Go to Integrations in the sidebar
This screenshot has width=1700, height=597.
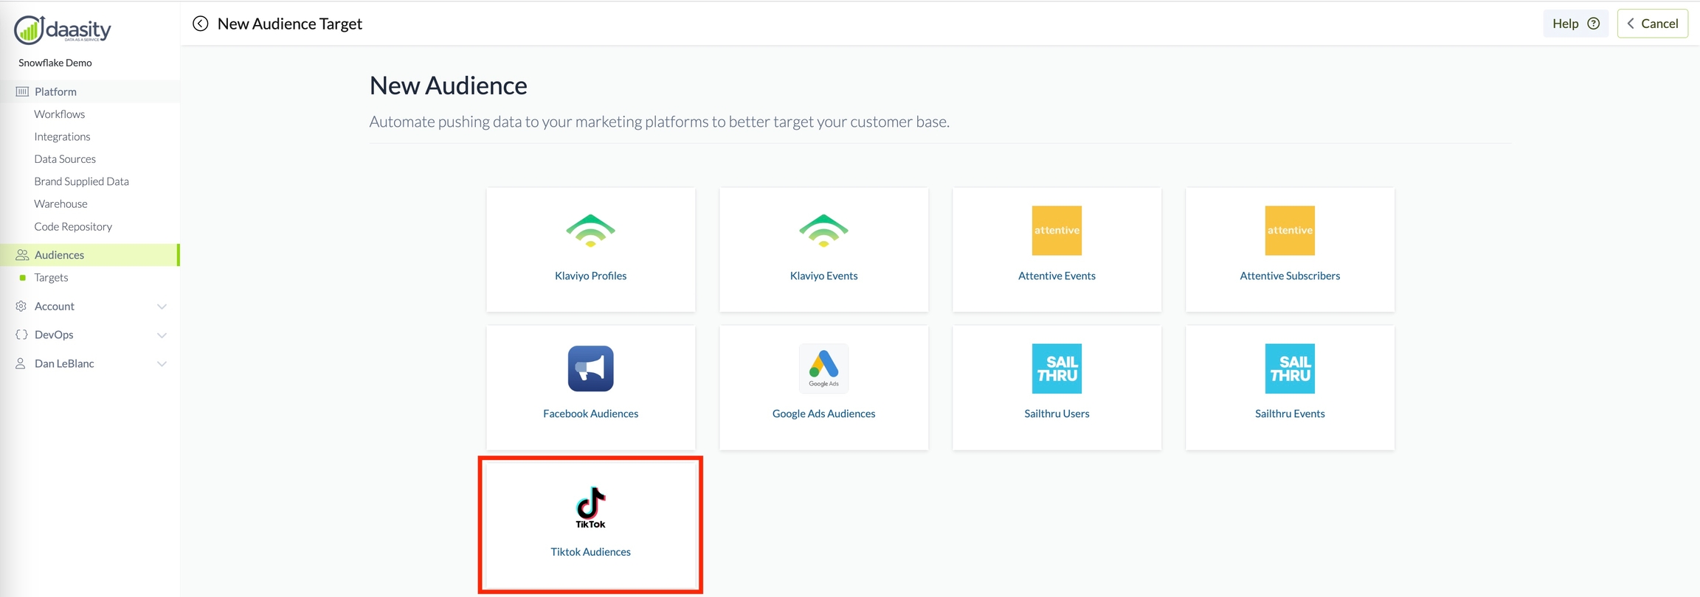pyautogui.click(x=62, y=136)
